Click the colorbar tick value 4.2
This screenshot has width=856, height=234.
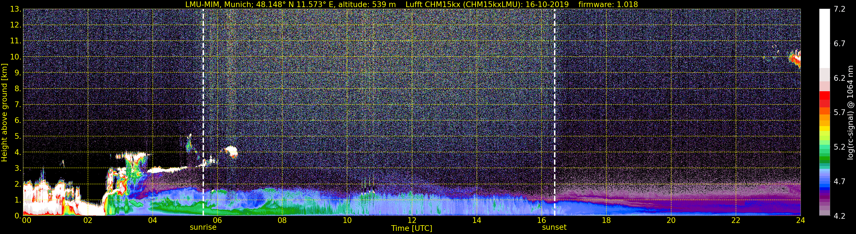[x=840, y=216]
